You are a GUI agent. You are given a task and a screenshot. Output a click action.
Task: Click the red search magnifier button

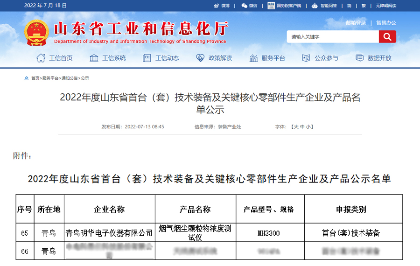(387, 37)
